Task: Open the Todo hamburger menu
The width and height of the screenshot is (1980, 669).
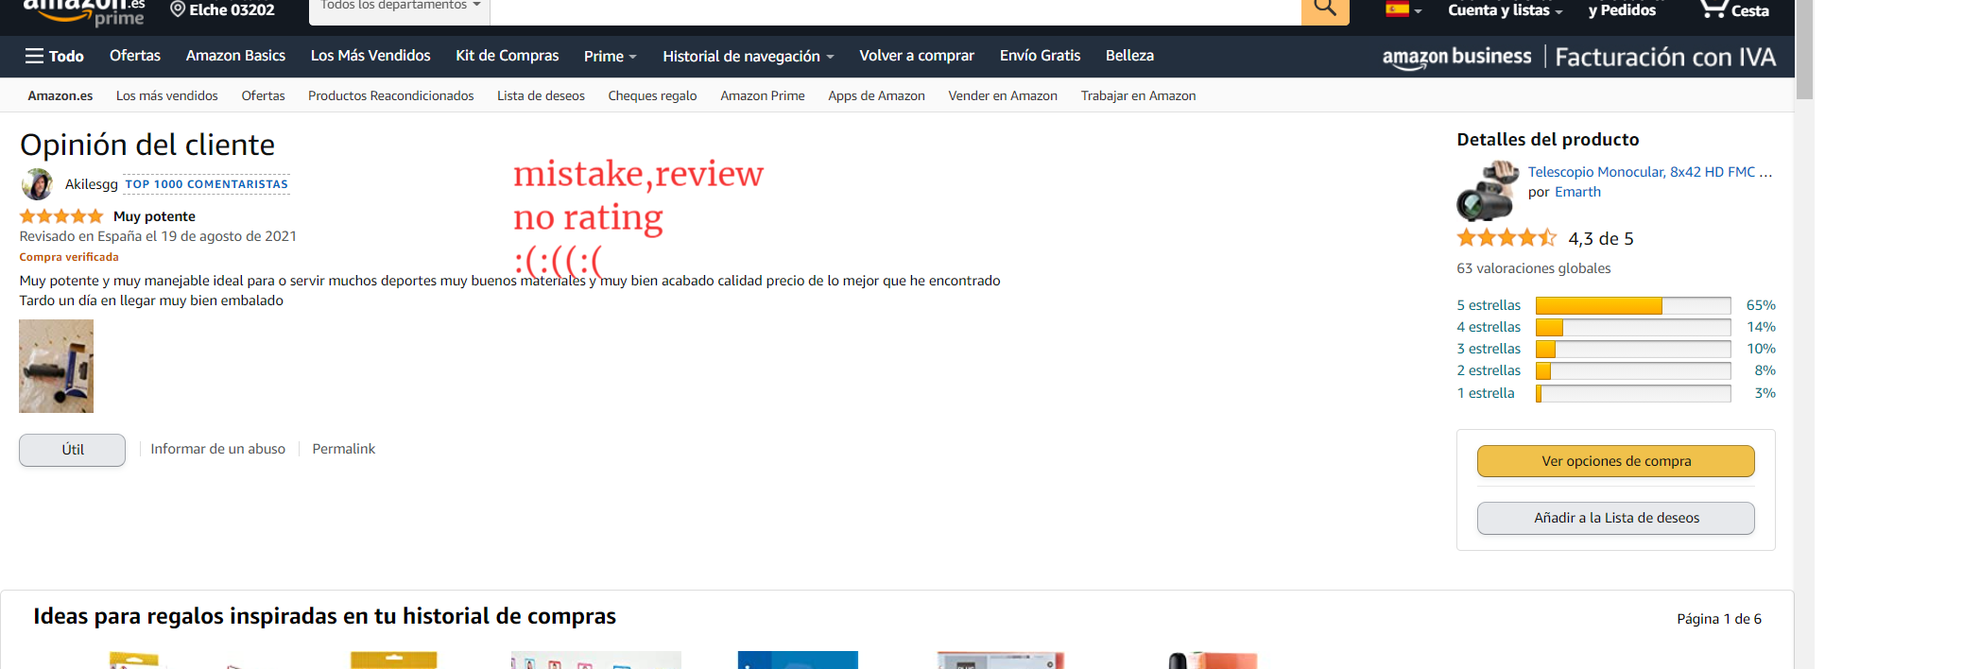Action: point(54,56)
